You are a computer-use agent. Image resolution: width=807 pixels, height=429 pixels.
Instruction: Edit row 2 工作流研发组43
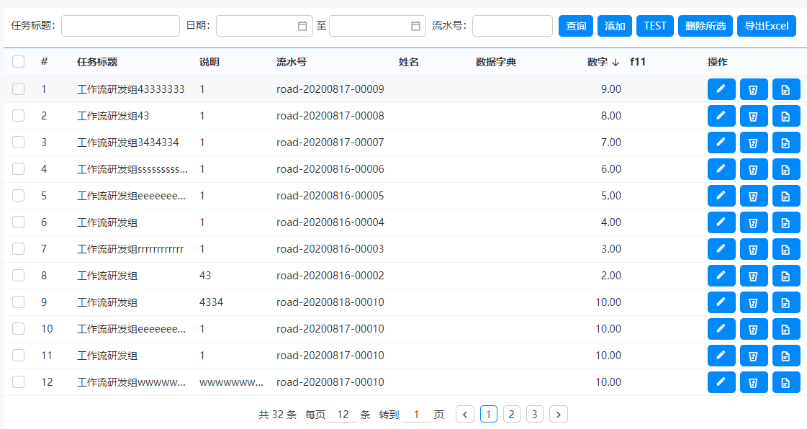pos(721,116)
